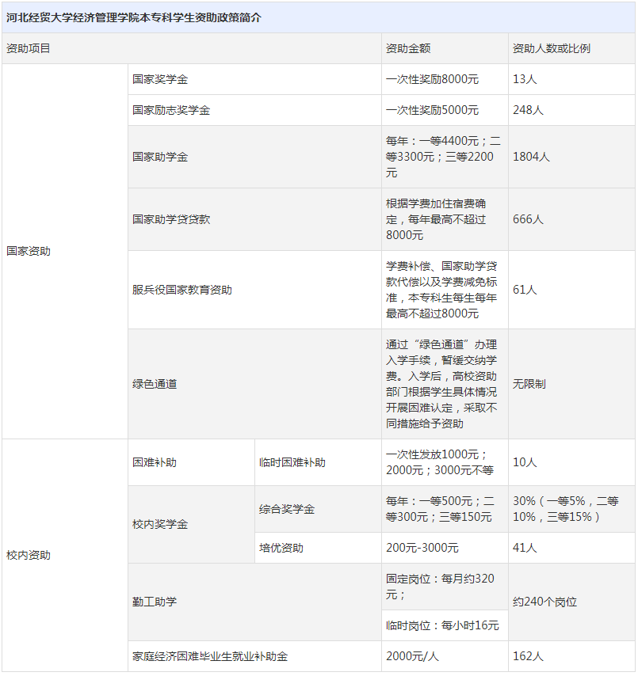Click the 培优资助 cell
The image size is (638, 676).
click(x=318, y=548)
